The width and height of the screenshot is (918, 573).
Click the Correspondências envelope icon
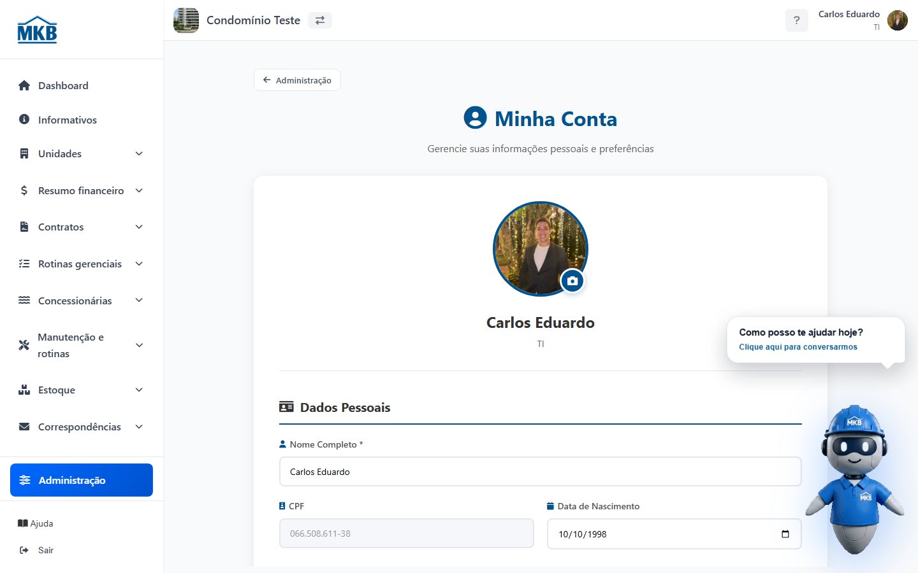tap(24, 427)
